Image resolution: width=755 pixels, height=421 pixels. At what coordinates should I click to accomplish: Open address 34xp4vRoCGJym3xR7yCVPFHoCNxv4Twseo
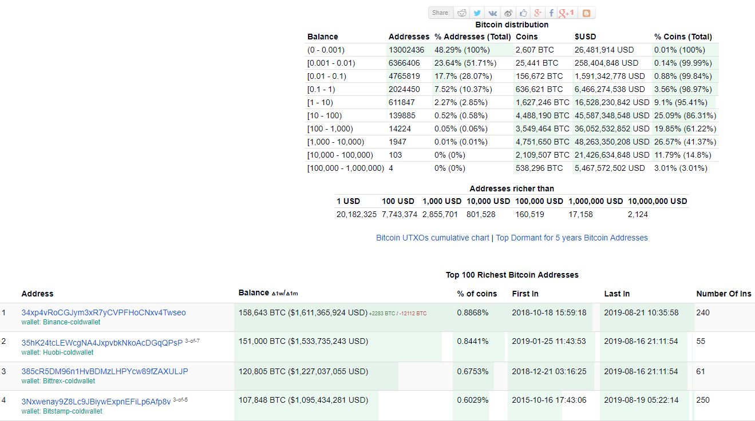104,312
